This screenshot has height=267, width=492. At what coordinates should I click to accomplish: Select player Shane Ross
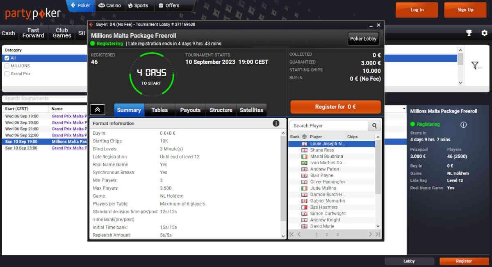pyautogui.click(x=331, y=150)
